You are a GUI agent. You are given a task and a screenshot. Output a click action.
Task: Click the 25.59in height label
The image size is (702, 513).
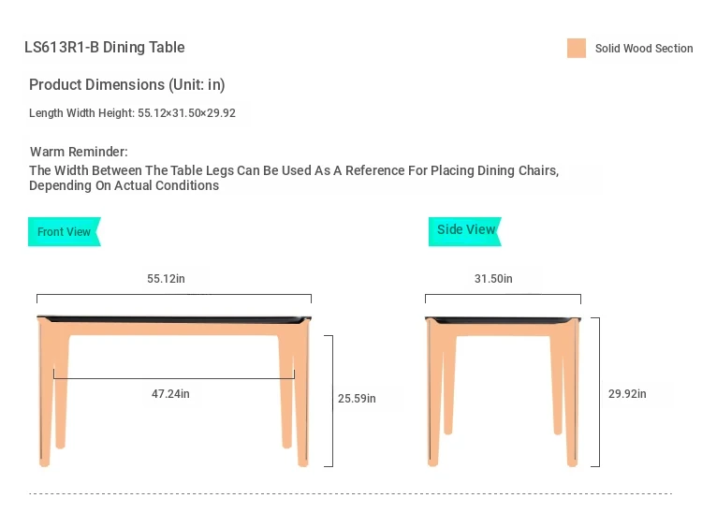click(357, 399)
